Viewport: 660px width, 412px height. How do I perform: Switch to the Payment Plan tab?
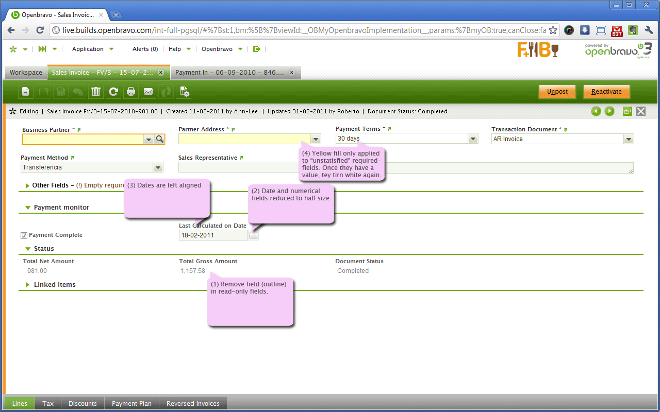[x=131, y=403]
